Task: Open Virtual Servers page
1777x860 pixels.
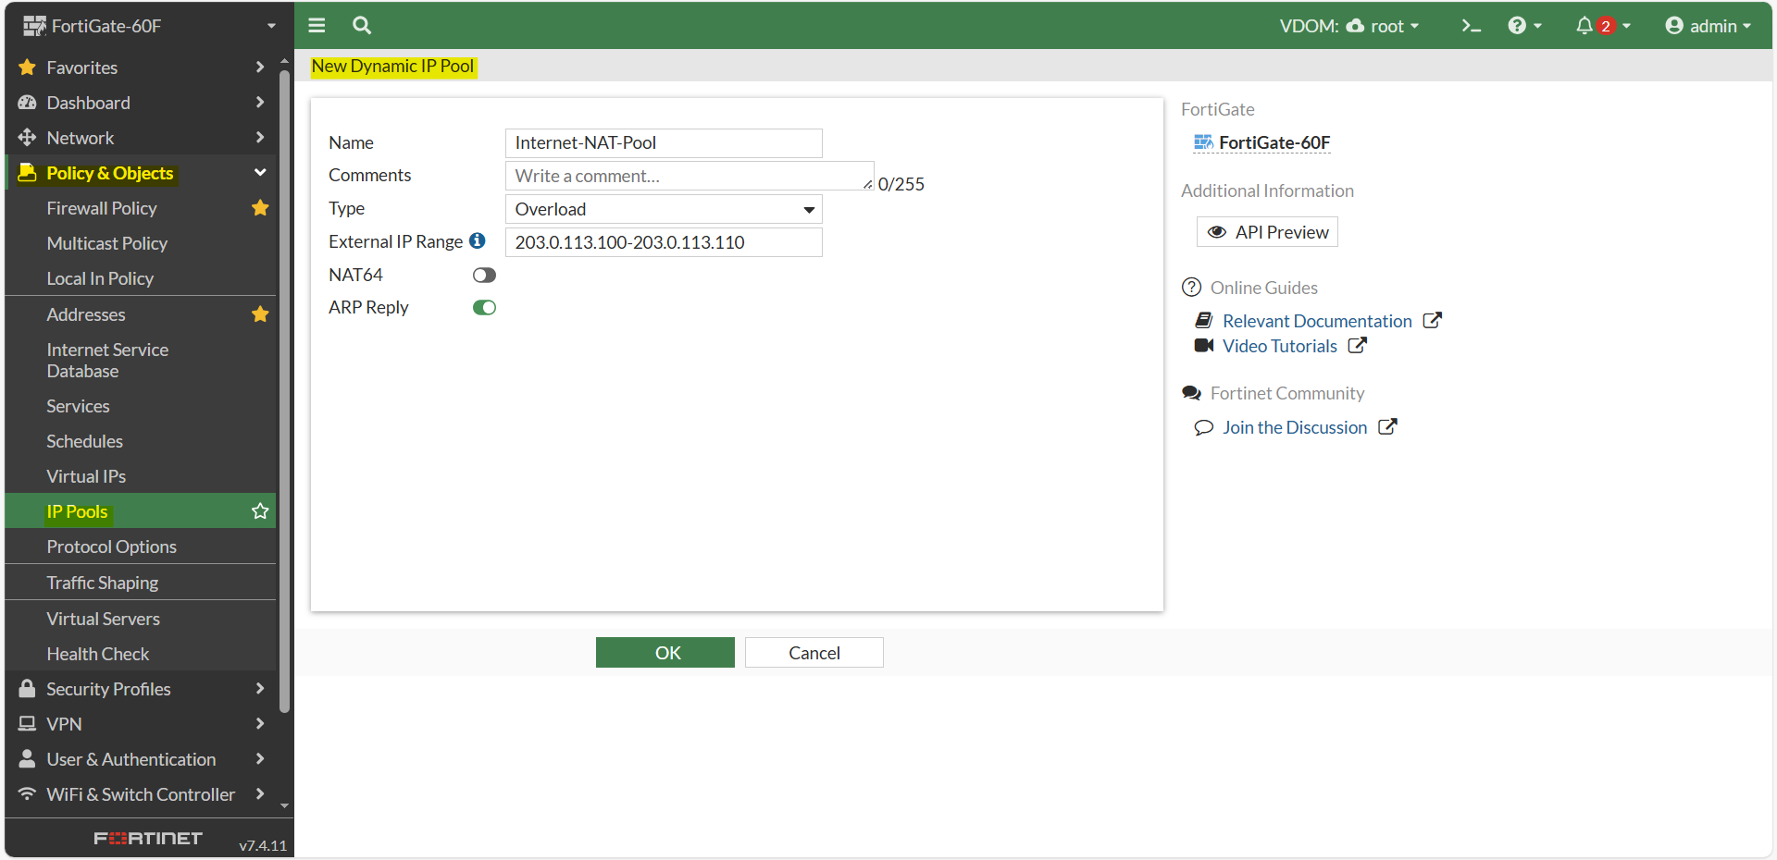Action: pos(103,619)
